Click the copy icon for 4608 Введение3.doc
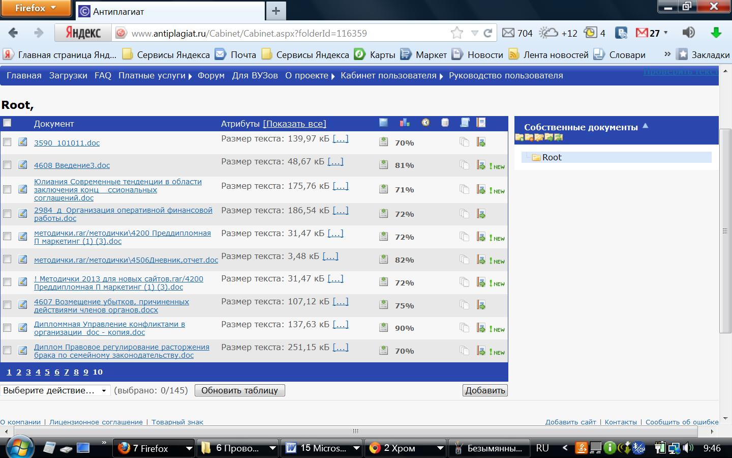Viewport: 732px width, 458px height. tap(464, 164)
